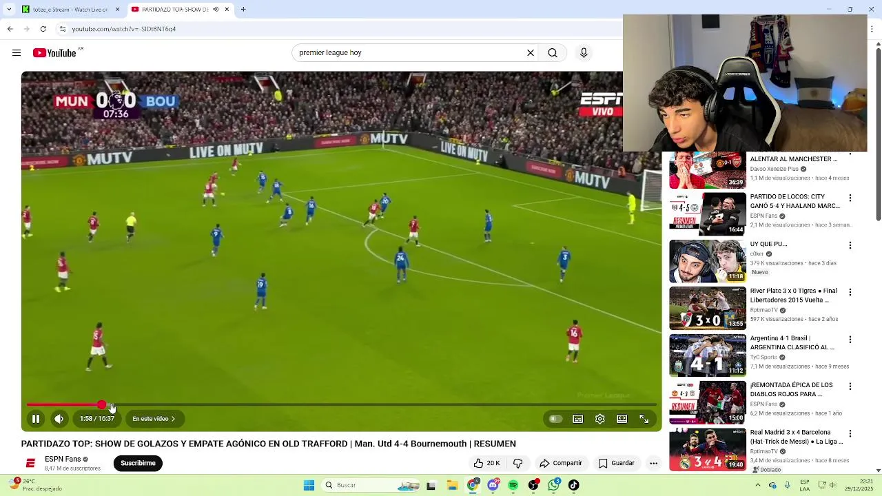The width and height of the screenshot is (882, 496).
Task: Enter fullscreen mode
Action: (644, 419)
